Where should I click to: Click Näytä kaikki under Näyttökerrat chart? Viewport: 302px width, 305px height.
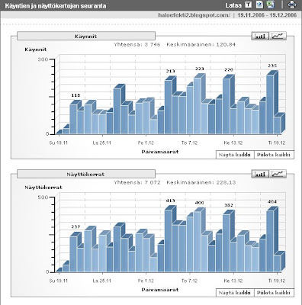235,293
